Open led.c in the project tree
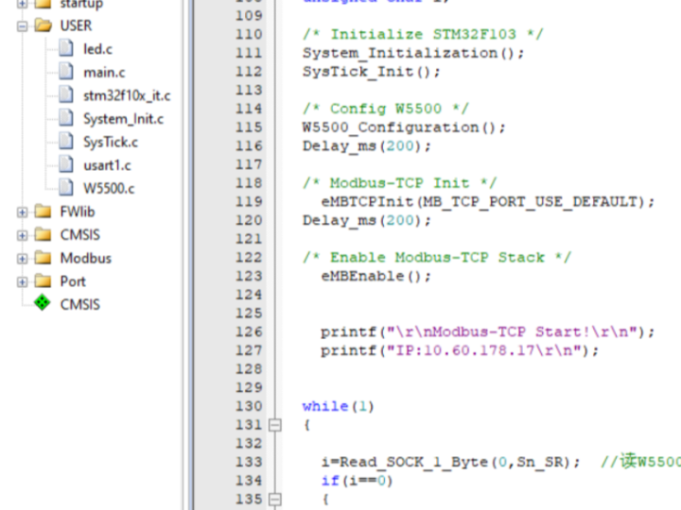Screen dimensions: 681x510 click(97, 49)
